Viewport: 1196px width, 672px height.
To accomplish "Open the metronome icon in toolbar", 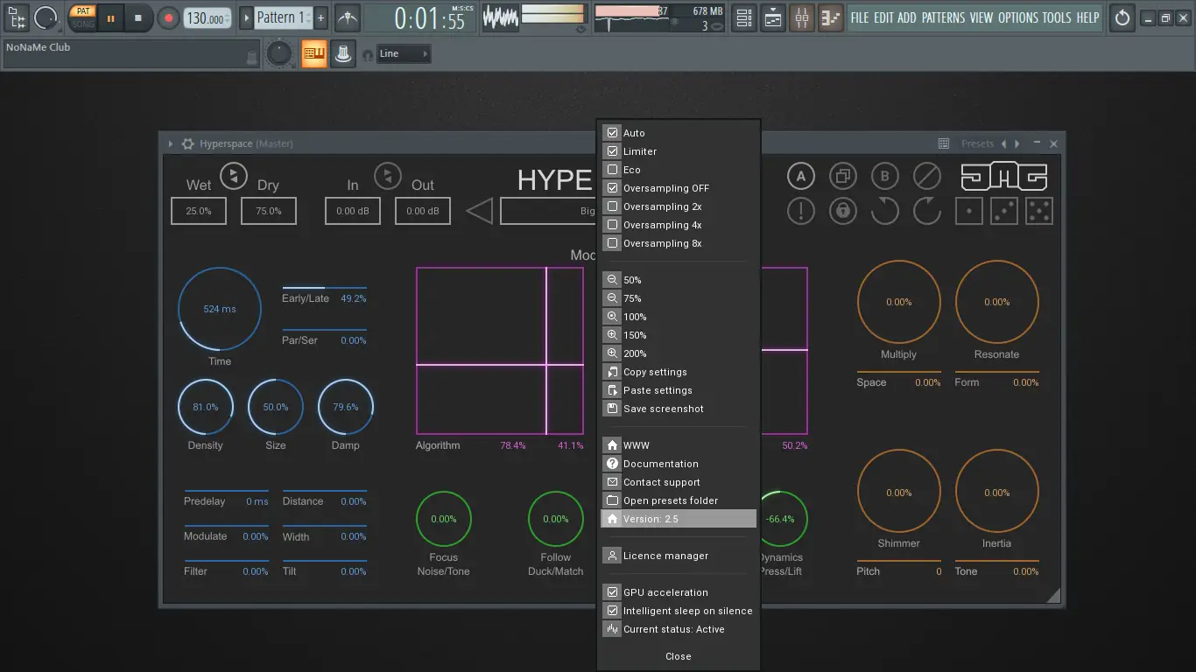I will click(348, 17).
